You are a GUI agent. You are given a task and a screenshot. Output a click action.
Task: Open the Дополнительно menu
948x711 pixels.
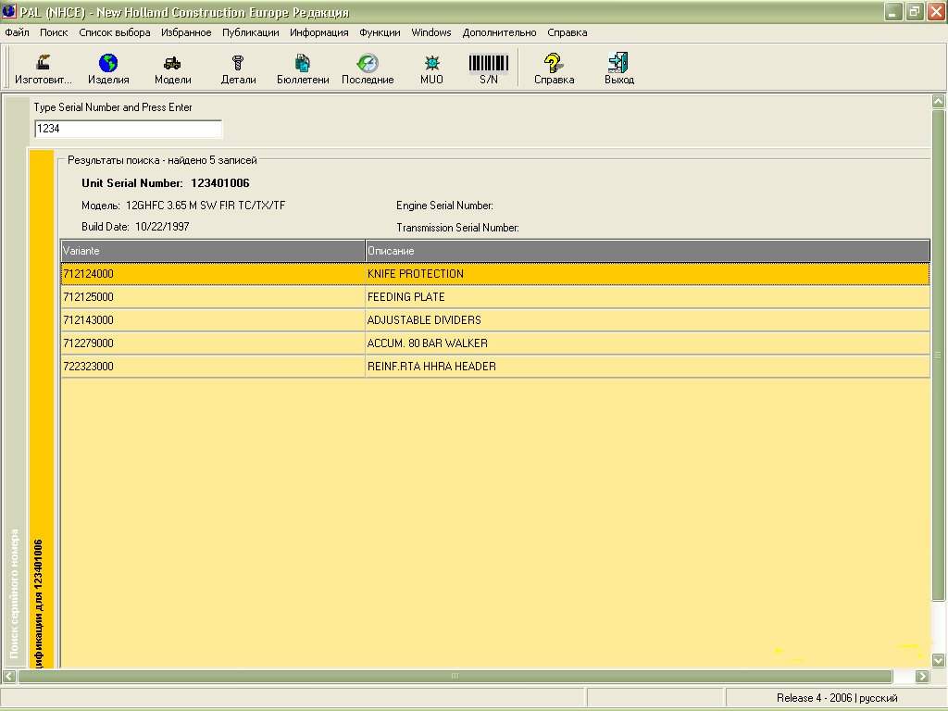[499, 32]
